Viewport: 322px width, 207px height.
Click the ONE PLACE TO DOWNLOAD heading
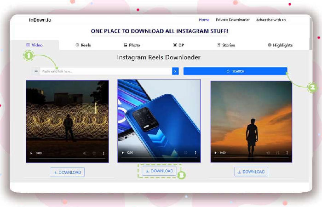[160, 31]
